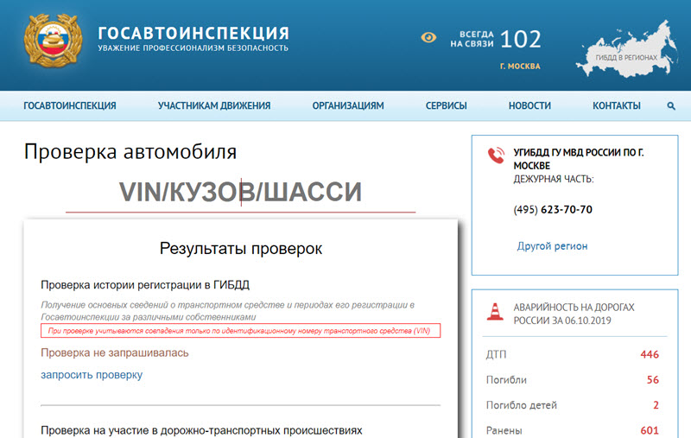Open the ГОСАВТОИНСПЕКЦИЯ menu item

click(x=70, y=105)
